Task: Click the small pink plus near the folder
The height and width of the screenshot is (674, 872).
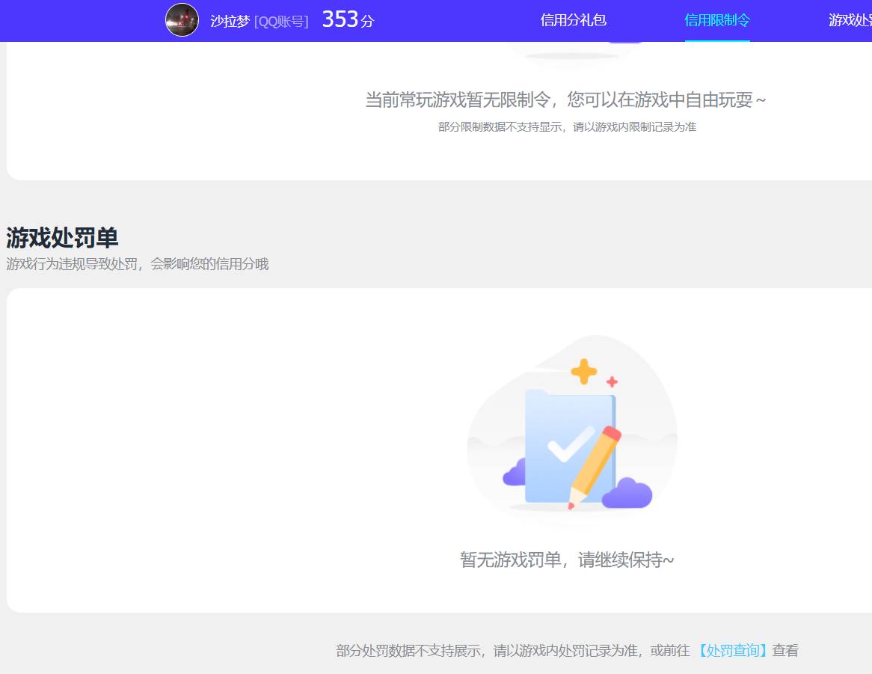Action: pyautogui.click(x=613, y=383)
